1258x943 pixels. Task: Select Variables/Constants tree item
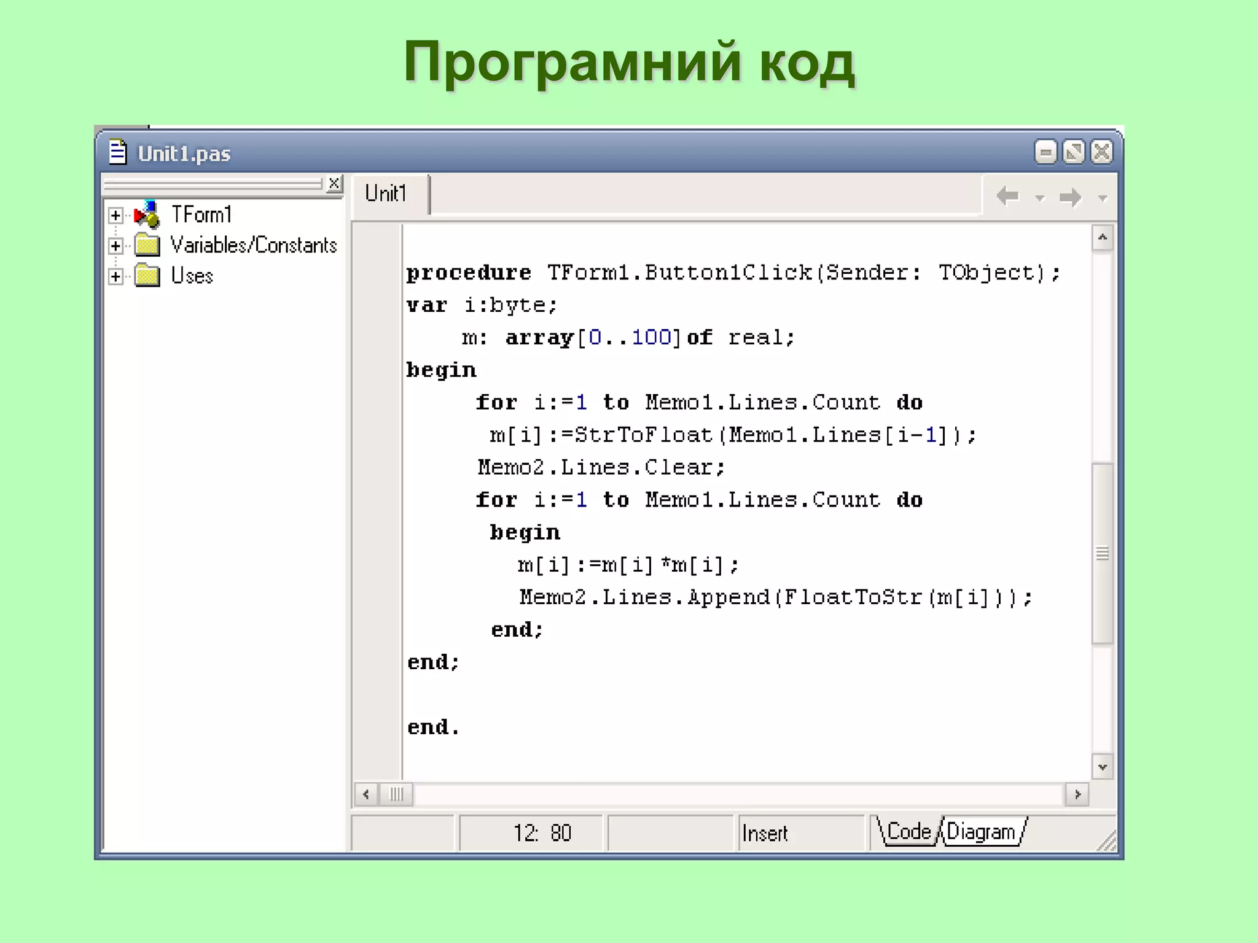(x=254, y=245)
